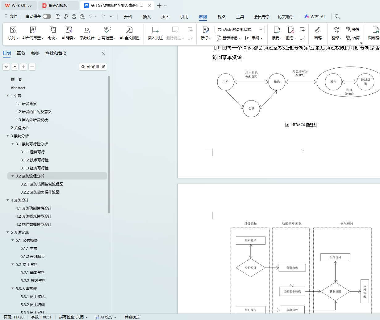Click the search magnifier icon in menu bar

pyautogui.click(x=337, y=17)
